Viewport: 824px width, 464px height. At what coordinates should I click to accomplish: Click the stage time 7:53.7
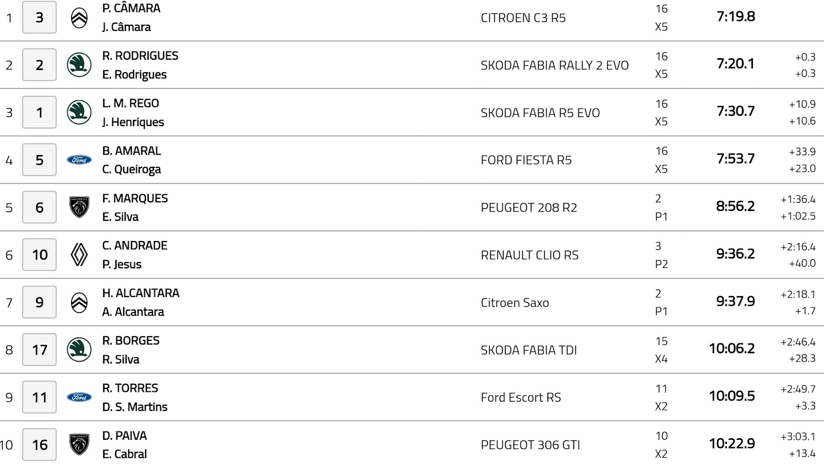coord(735,159)
